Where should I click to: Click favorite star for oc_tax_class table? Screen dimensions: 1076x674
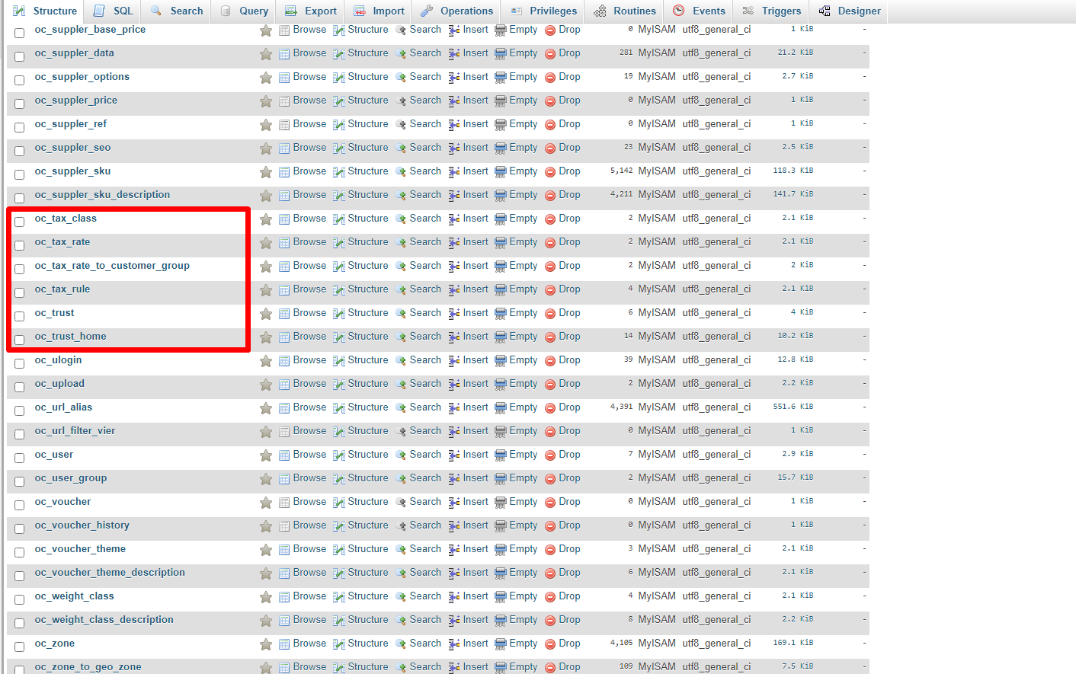click(x=265, y=220)
